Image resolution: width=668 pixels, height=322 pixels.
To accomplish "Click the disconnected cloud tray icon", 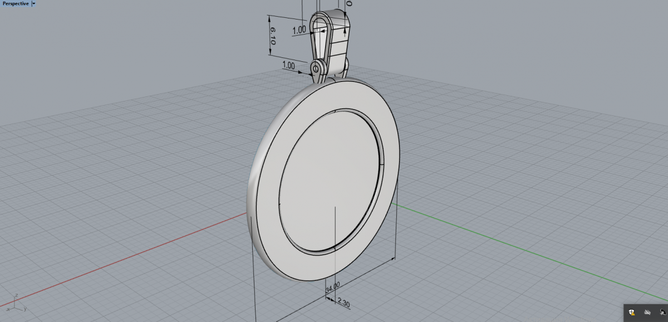I will click(647, 313).
